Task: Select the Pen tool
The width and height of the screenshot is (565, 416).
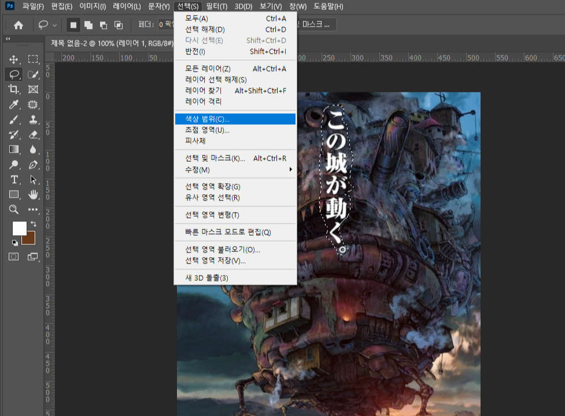Action: [x=33, y=165]
